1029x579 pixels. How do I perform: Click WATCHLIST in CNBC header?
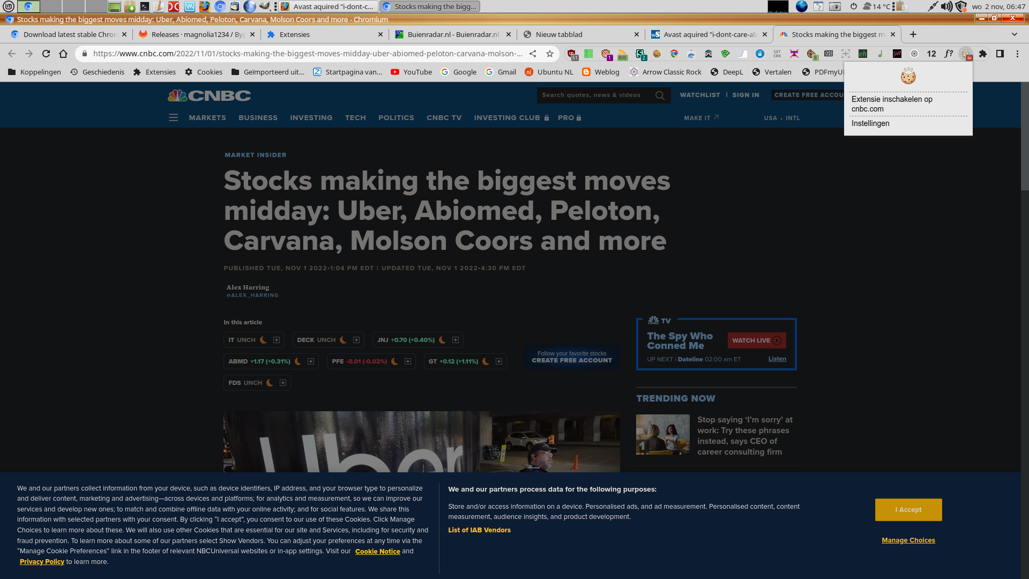[700, 95]
